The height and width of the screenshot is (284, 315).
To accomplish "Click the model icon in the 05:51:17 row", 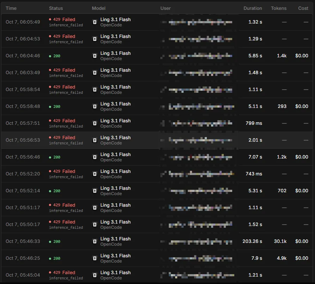I will (95, 208).
